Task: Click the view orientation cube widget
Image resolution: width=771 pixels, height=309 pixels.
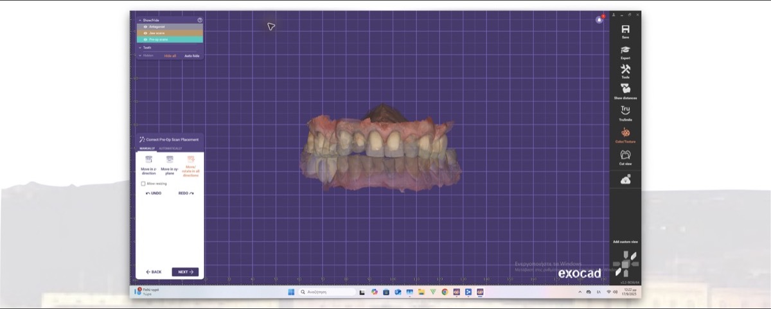Action: coord(625,263)
